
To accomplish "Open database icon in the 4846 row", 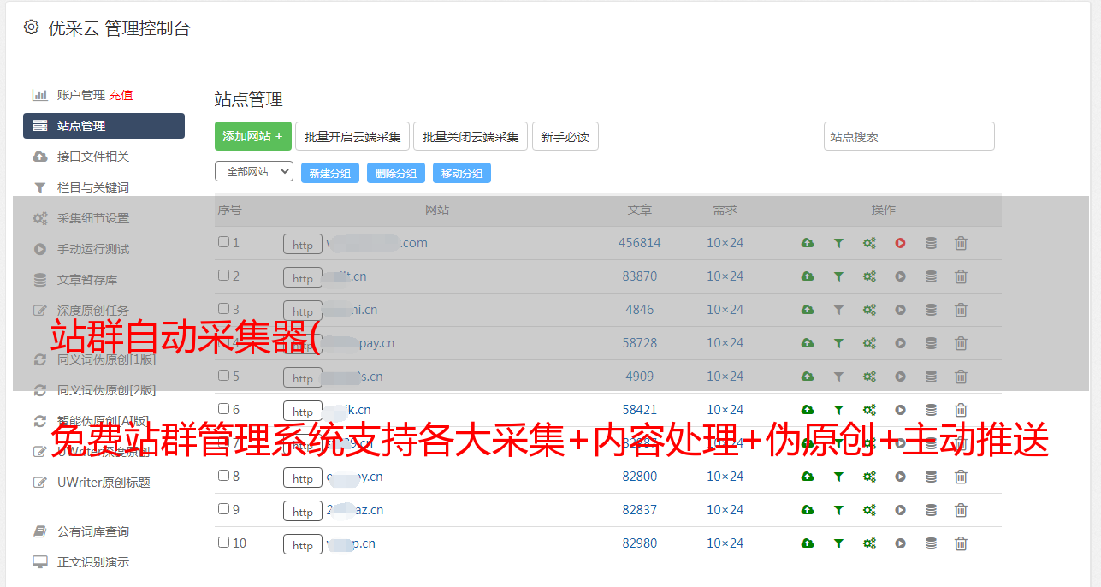I will (x=931, y=310).
